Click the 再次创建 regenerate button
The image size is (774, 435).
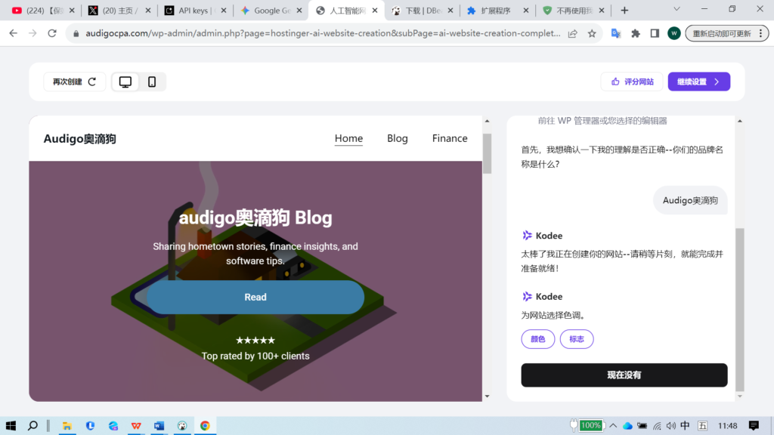(x=74, y=82)
